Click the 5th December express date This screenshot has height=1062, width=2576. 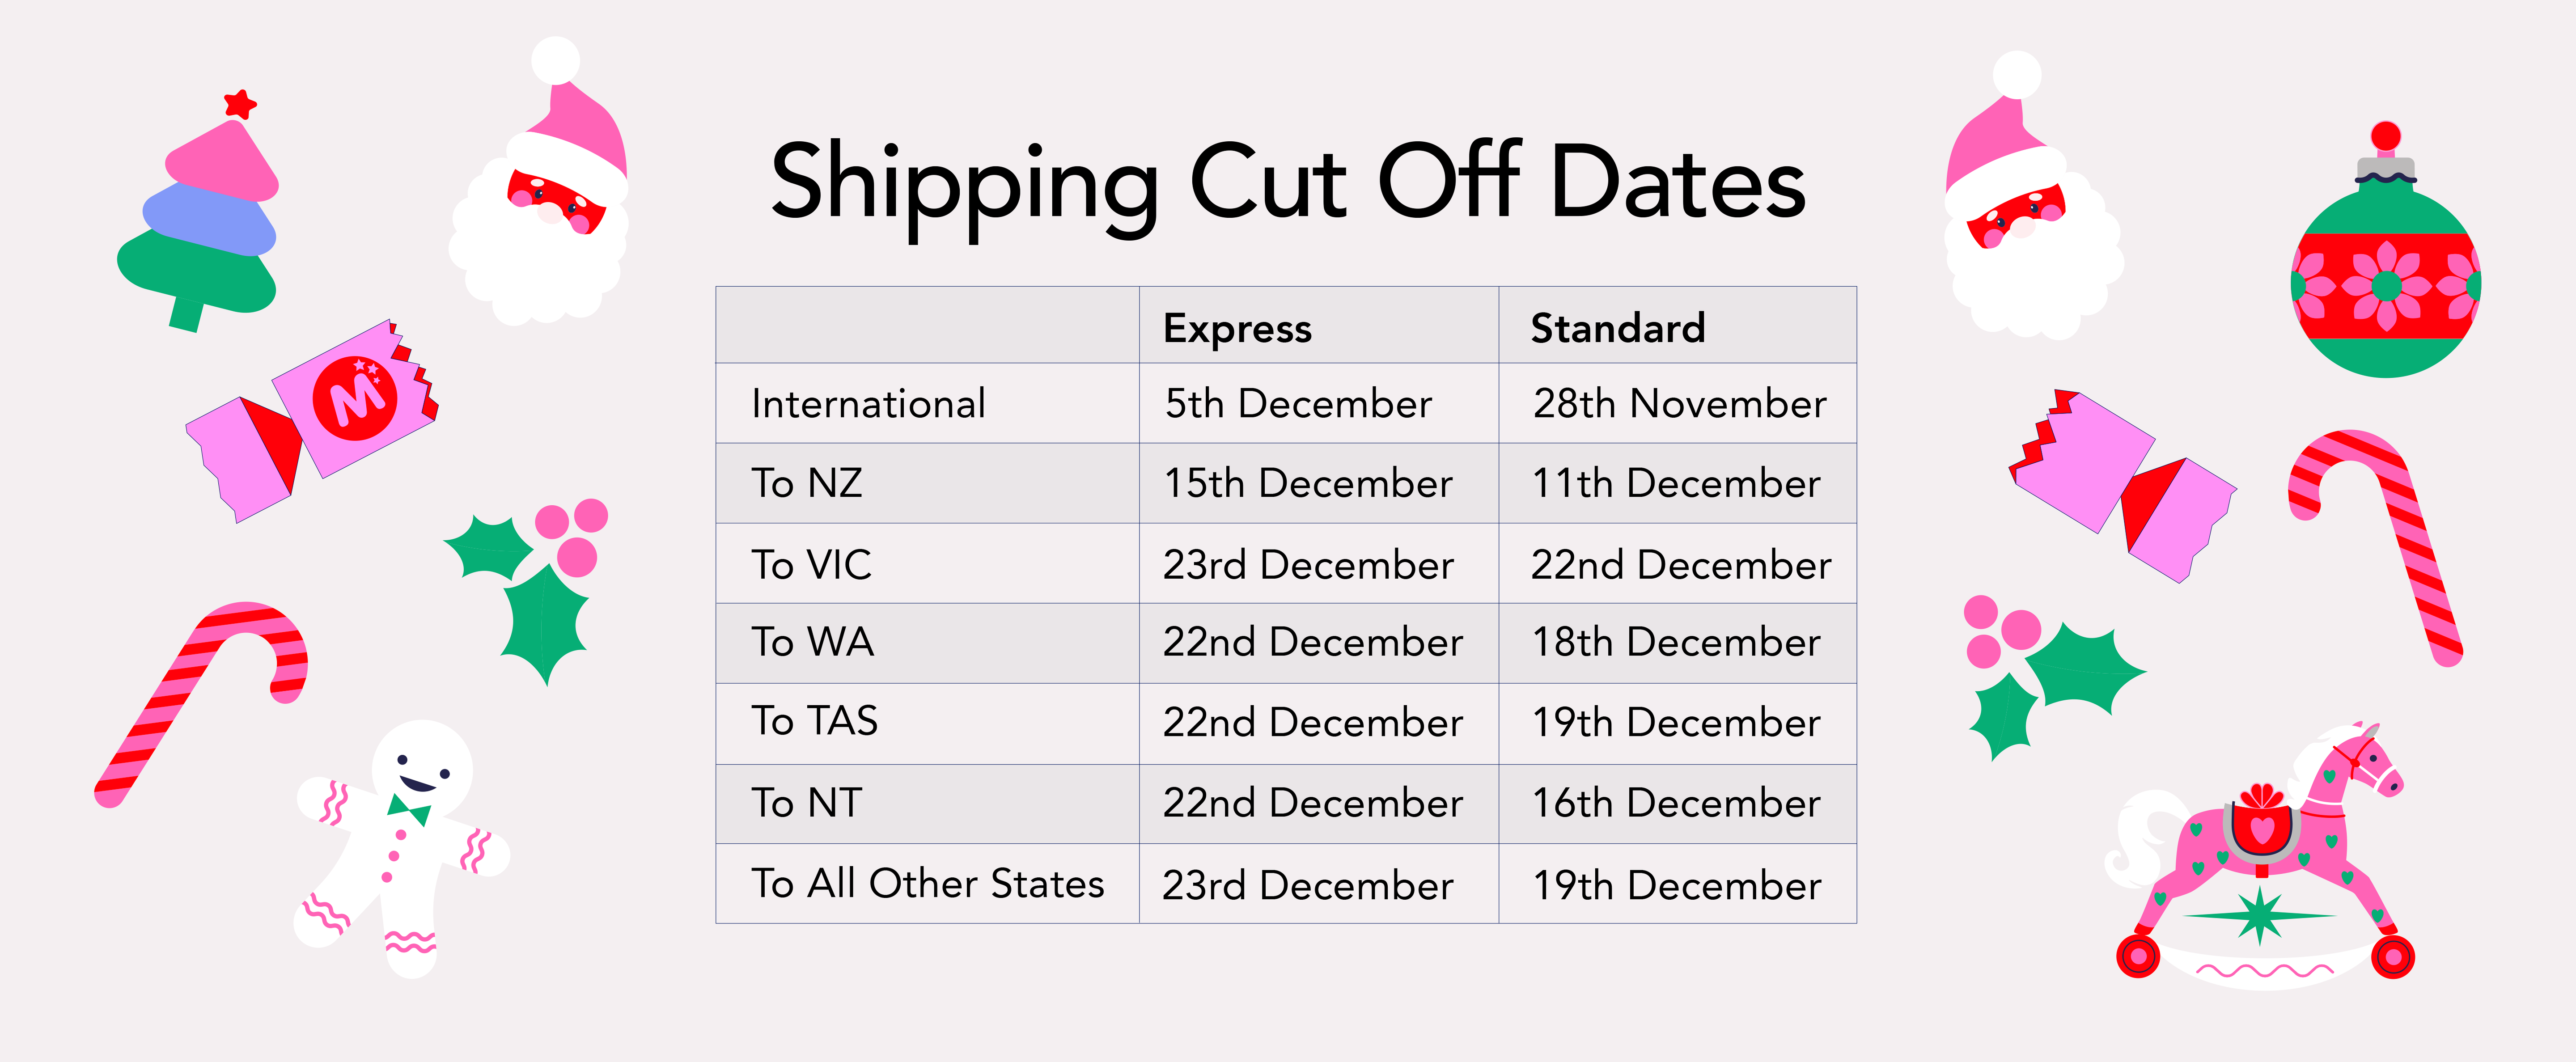click(x=1298, y=404)
